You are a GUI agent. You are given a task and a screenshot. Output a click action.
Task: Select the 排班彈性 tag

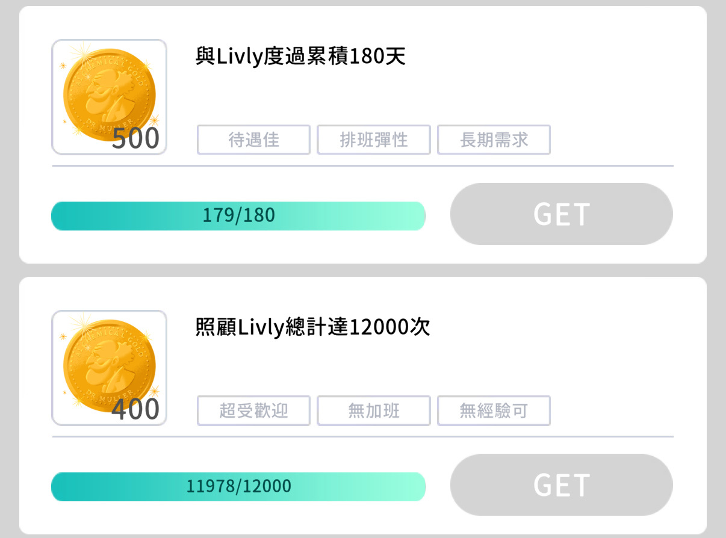point(374,140)
